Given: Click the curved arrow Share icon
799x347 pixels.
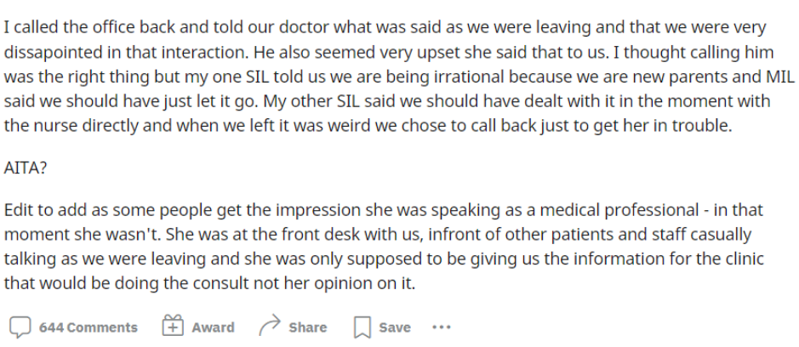Looking at the screenshot, I should pos(270,326).
